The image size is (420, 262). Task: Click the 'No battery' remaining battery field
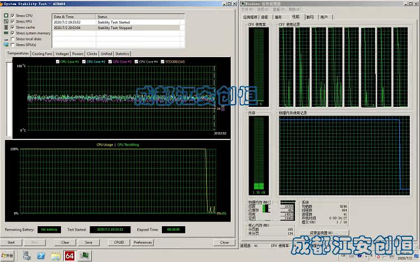(49, 230)
